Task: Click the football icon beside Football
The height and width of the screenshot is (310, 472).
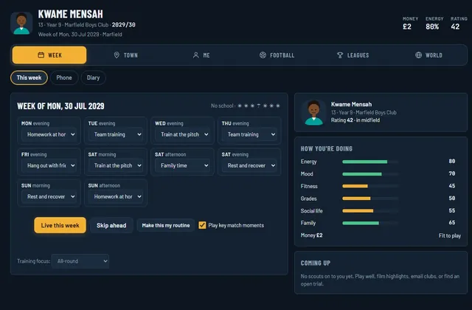Action: pyautogui.click(x=263, y=55)
